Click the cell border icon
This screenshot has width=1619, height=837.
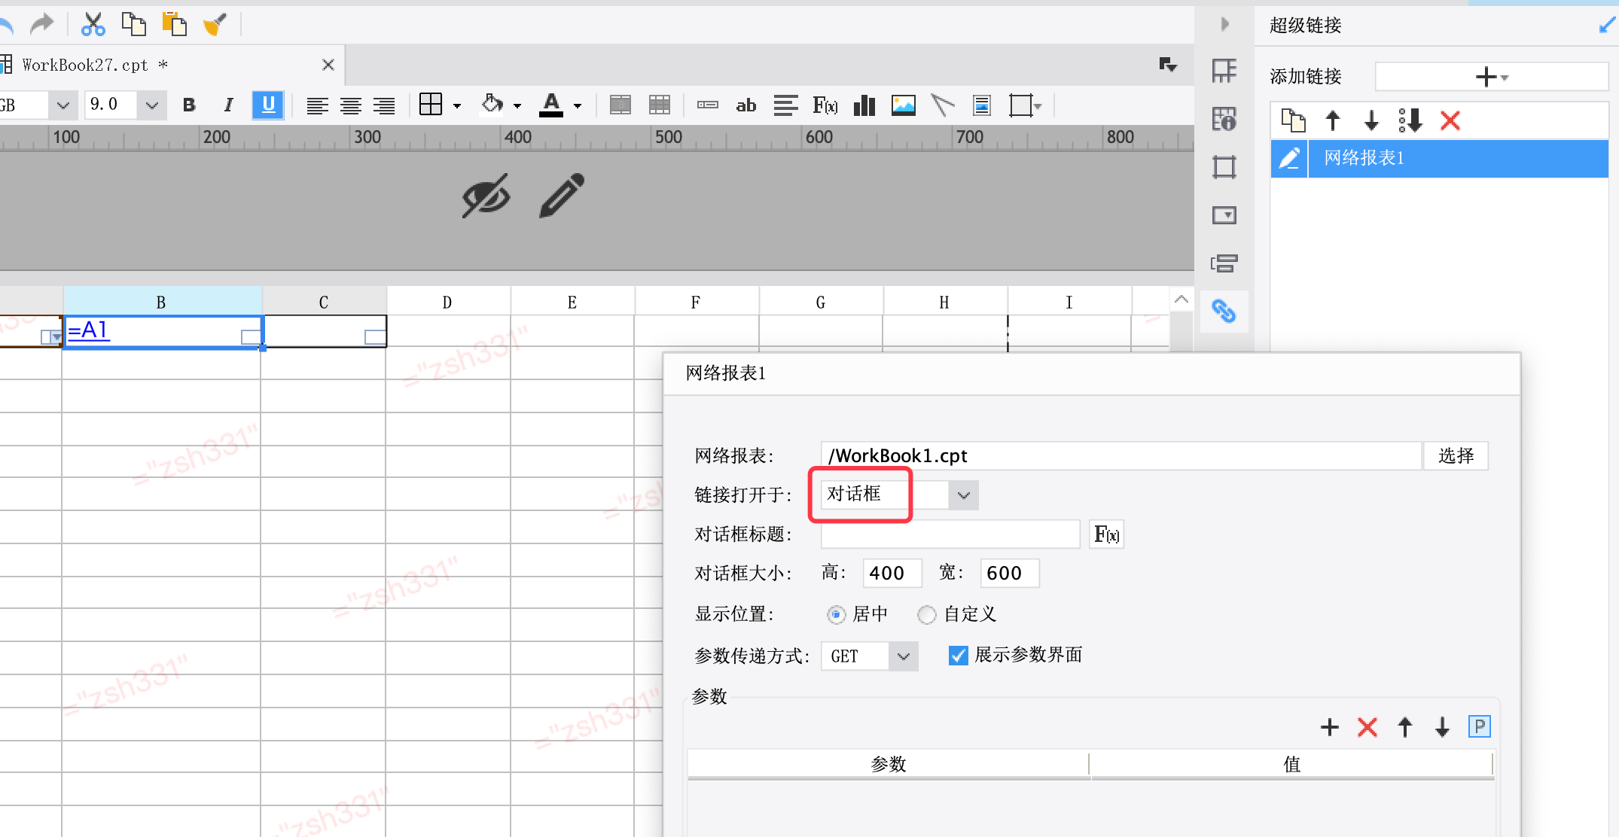pyautogui.click(x=431, y=105)
